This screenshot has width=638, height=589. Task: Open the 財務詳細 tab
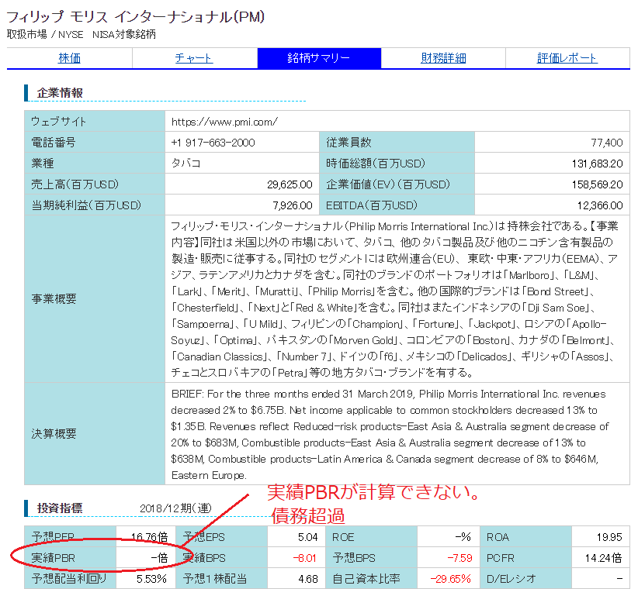[x=443, y=58]
